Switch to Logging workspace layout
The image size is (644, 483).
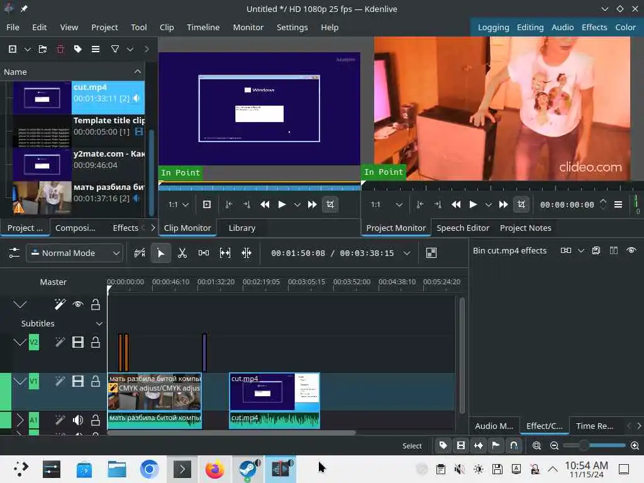pyautogui.click(x=493, y=27)
